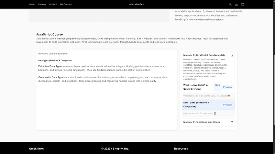Click Data Types (Primitive & Composite) content heading
The image size is (275, 154).
(55, 61)
